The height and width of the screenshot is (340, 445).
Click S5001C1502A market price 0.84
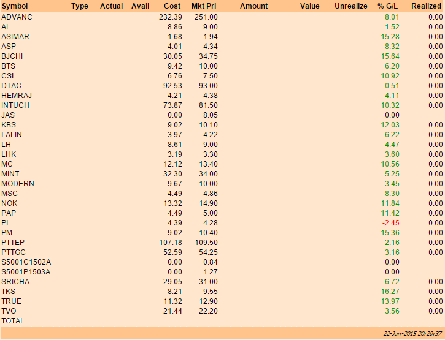coord(211,262)
